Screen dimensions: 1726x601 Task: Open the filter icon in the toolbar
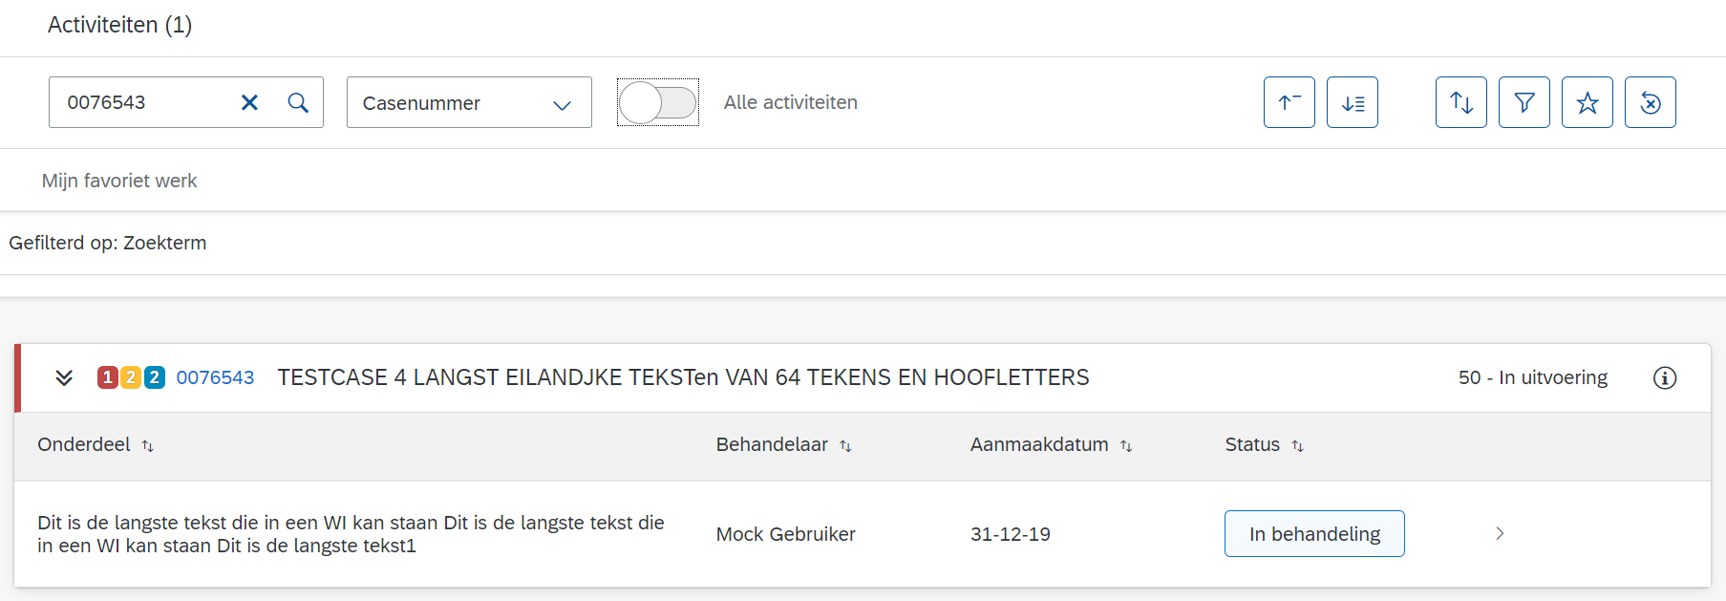click(1524, 102)
